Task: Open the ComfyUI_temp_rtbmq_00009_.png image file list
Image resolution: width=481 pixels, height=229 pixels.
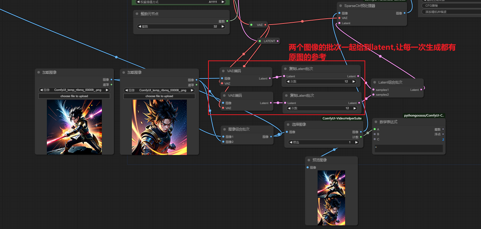Action: [74, 90]
